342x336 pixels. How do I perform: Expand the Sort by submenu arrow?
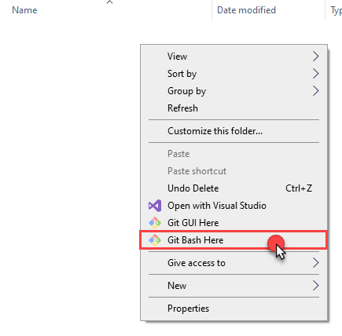tap(315, 74)
